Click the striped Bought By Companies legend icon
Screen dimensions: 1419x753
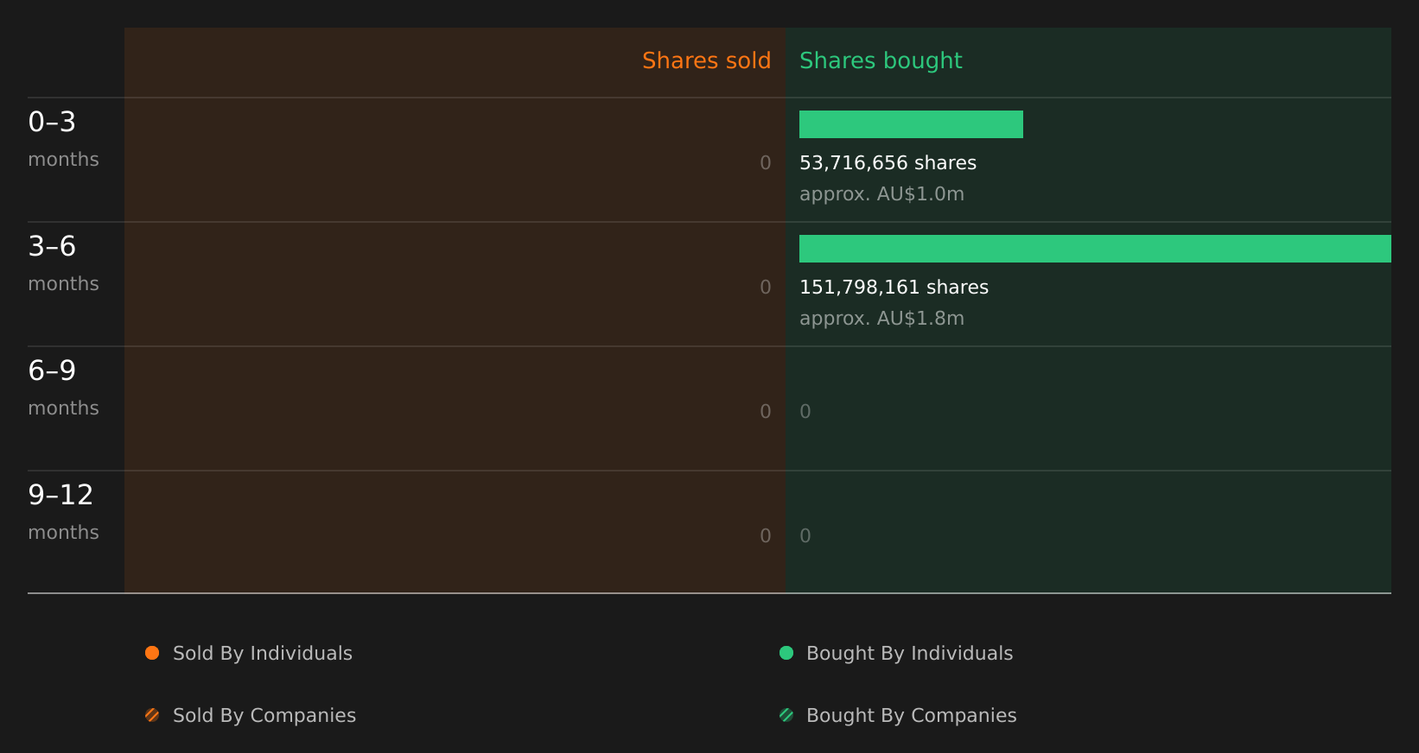[786, 715]
